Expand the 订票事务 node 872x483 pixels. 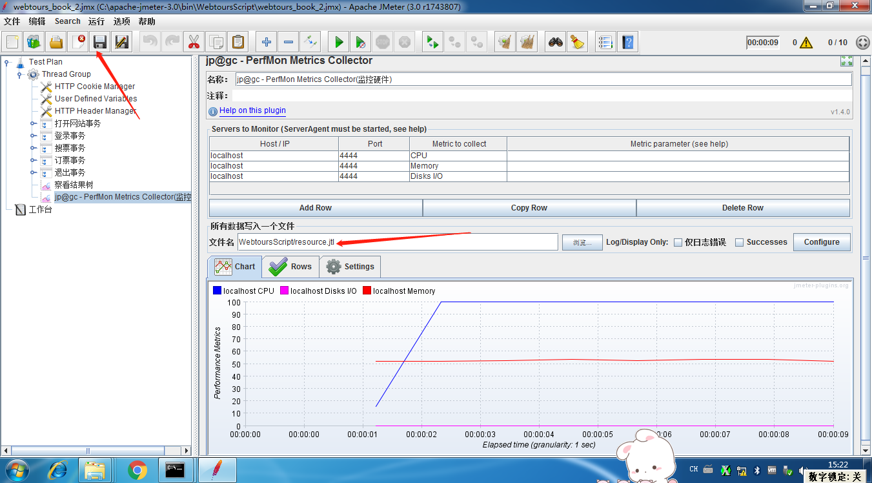click(x=33, y=160)
